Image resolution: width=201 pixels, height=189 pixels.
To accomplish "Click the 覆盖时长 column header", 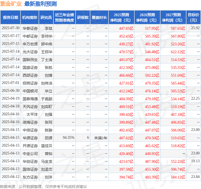I will (x=99, y=18).
